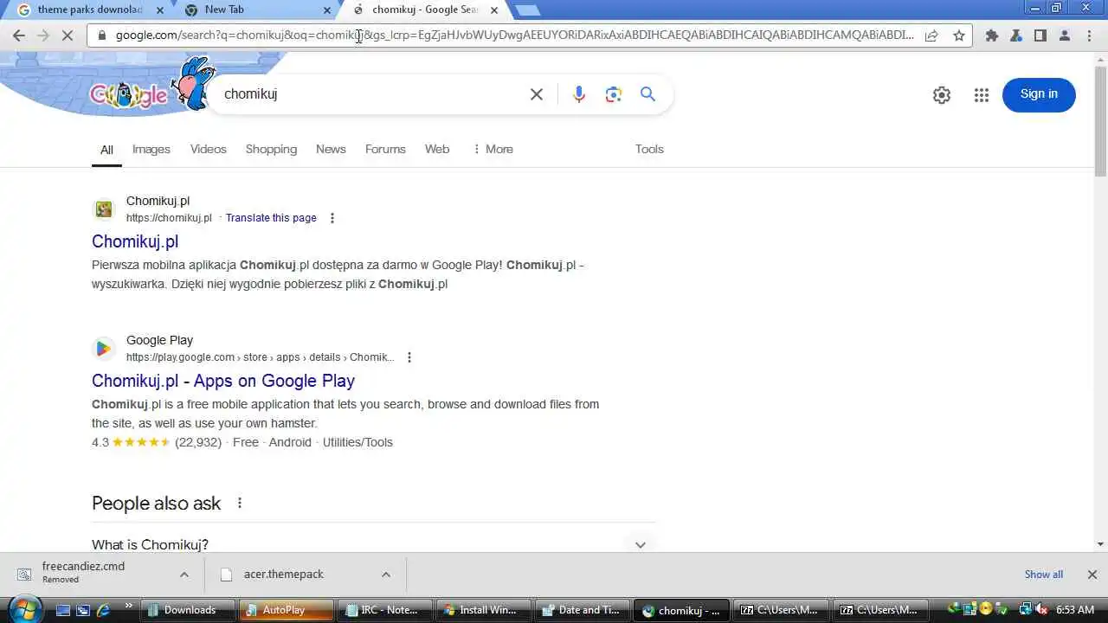Open a new browser tab button

tap(527, 10)
